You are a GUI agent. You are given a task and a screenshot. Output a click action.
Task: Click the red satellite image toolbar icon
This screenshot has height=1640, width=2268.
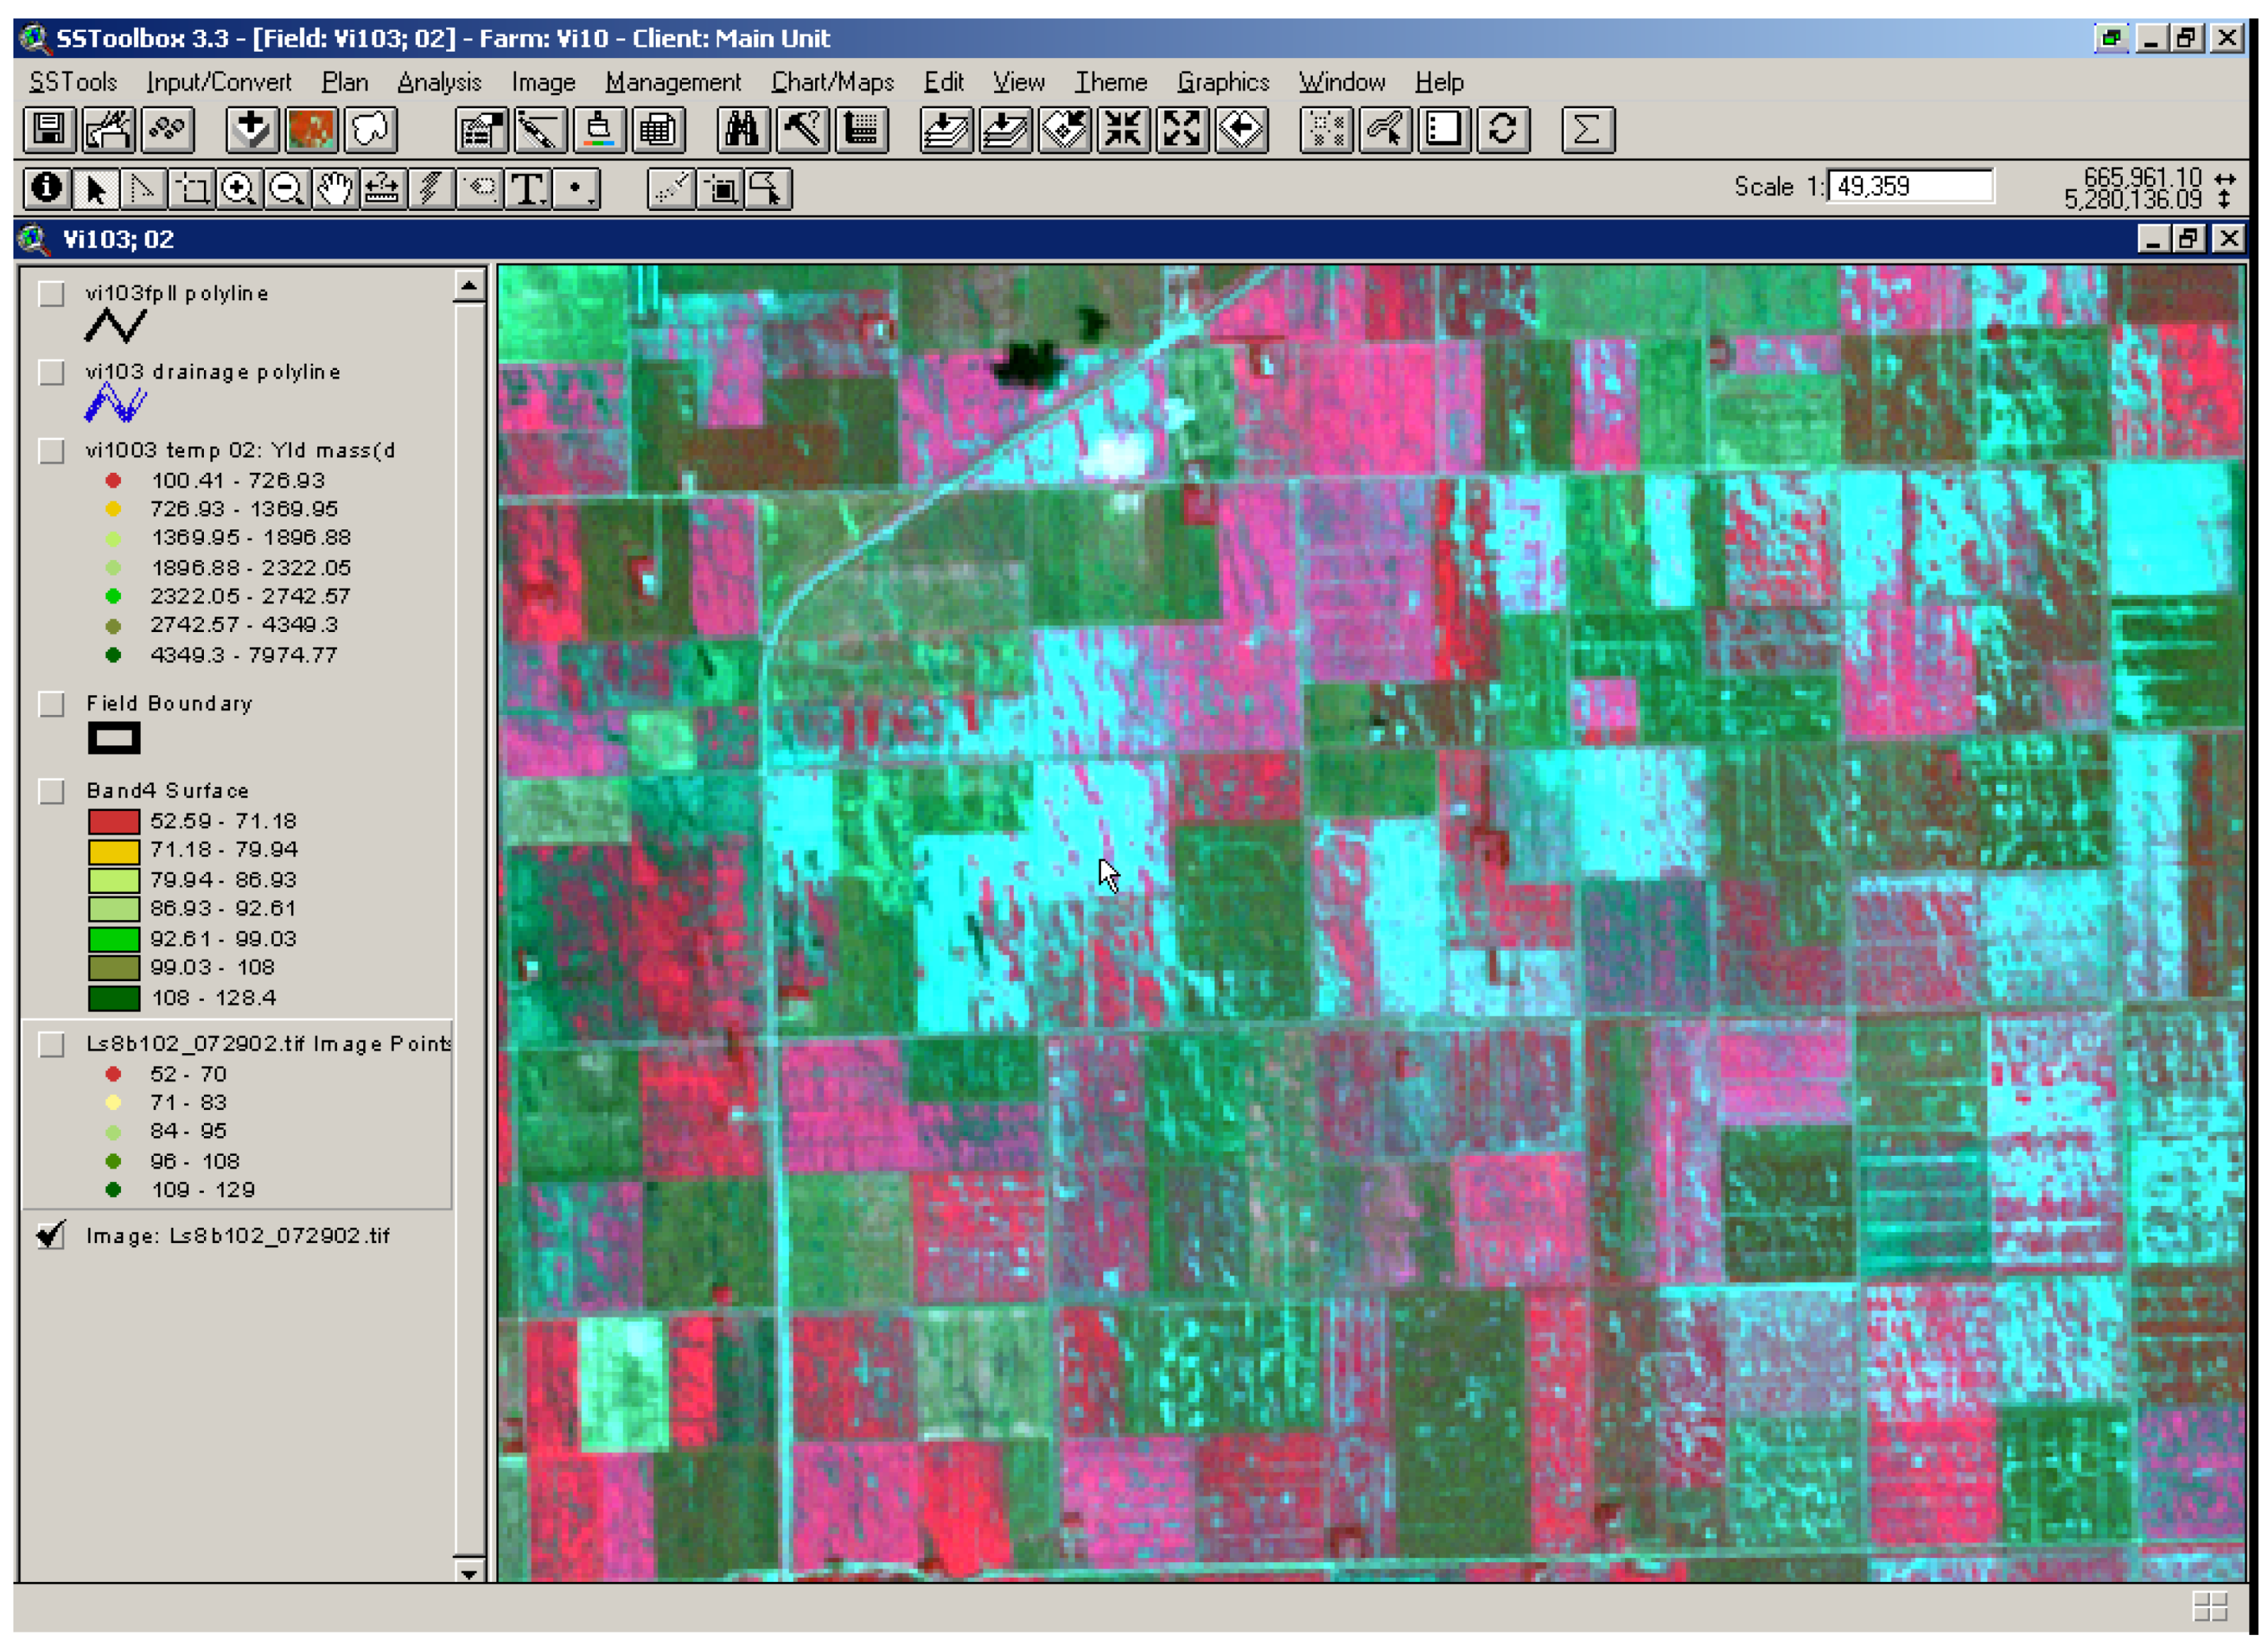pyautogui.click(x=312, y=130)
